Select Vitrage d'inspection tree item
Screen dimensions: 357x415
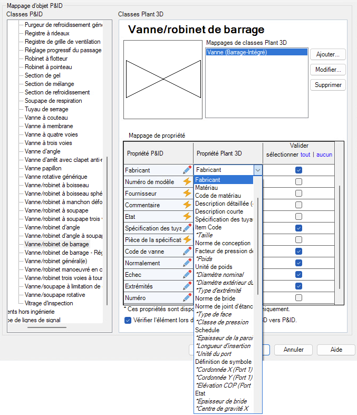click(49, 303)
